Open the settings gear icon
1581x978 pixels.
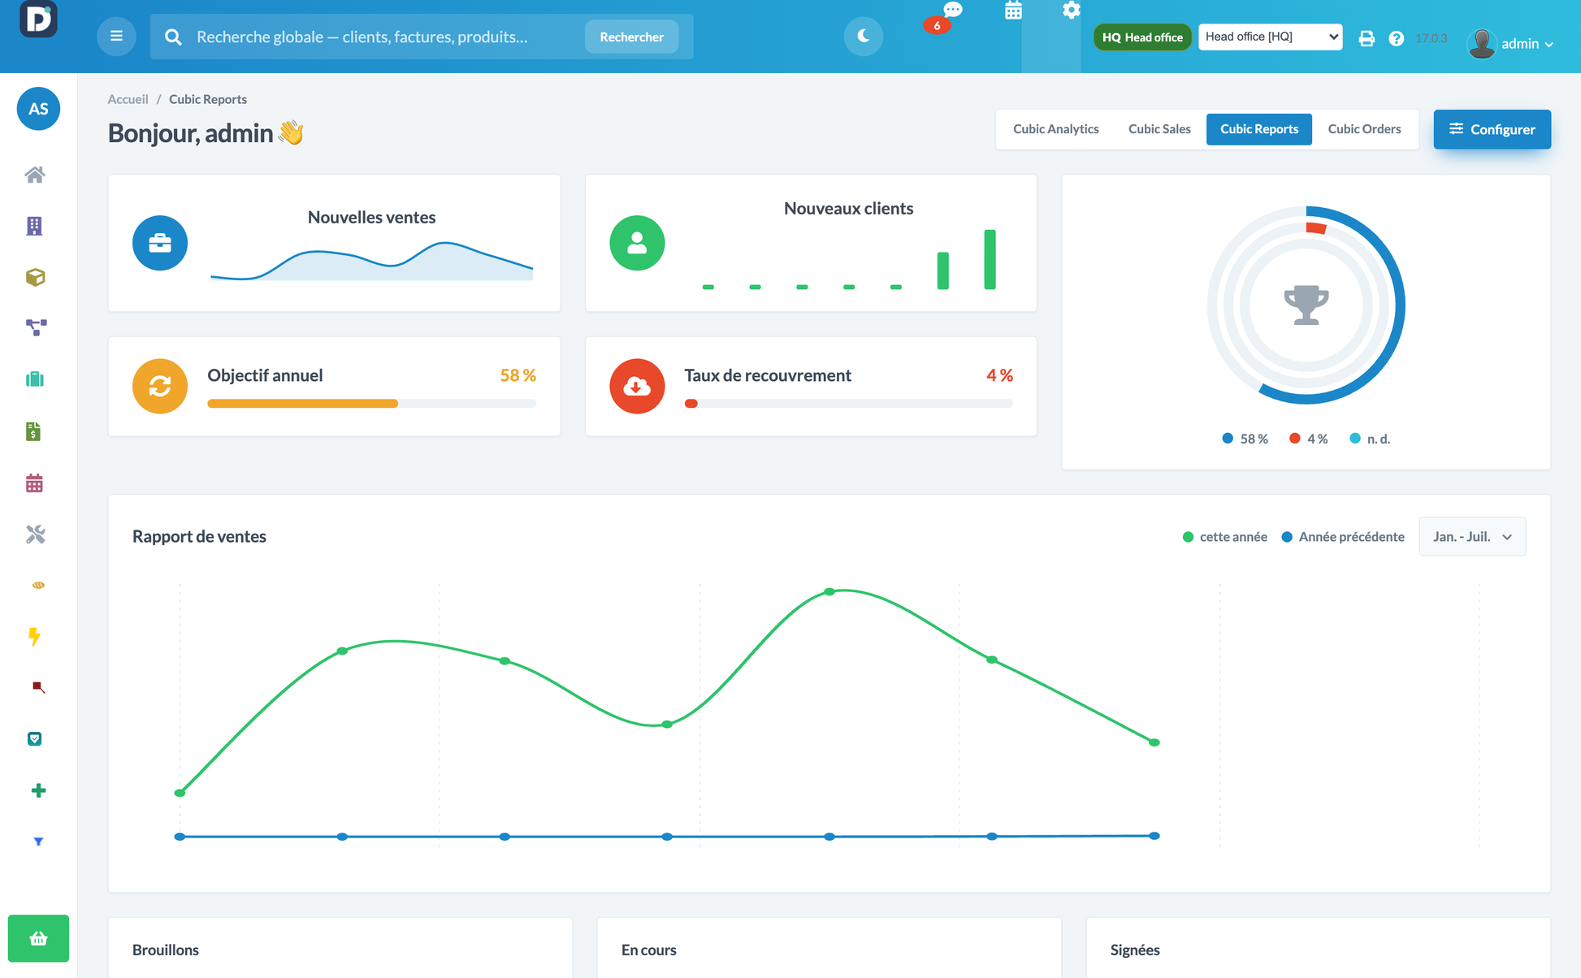1071,11
